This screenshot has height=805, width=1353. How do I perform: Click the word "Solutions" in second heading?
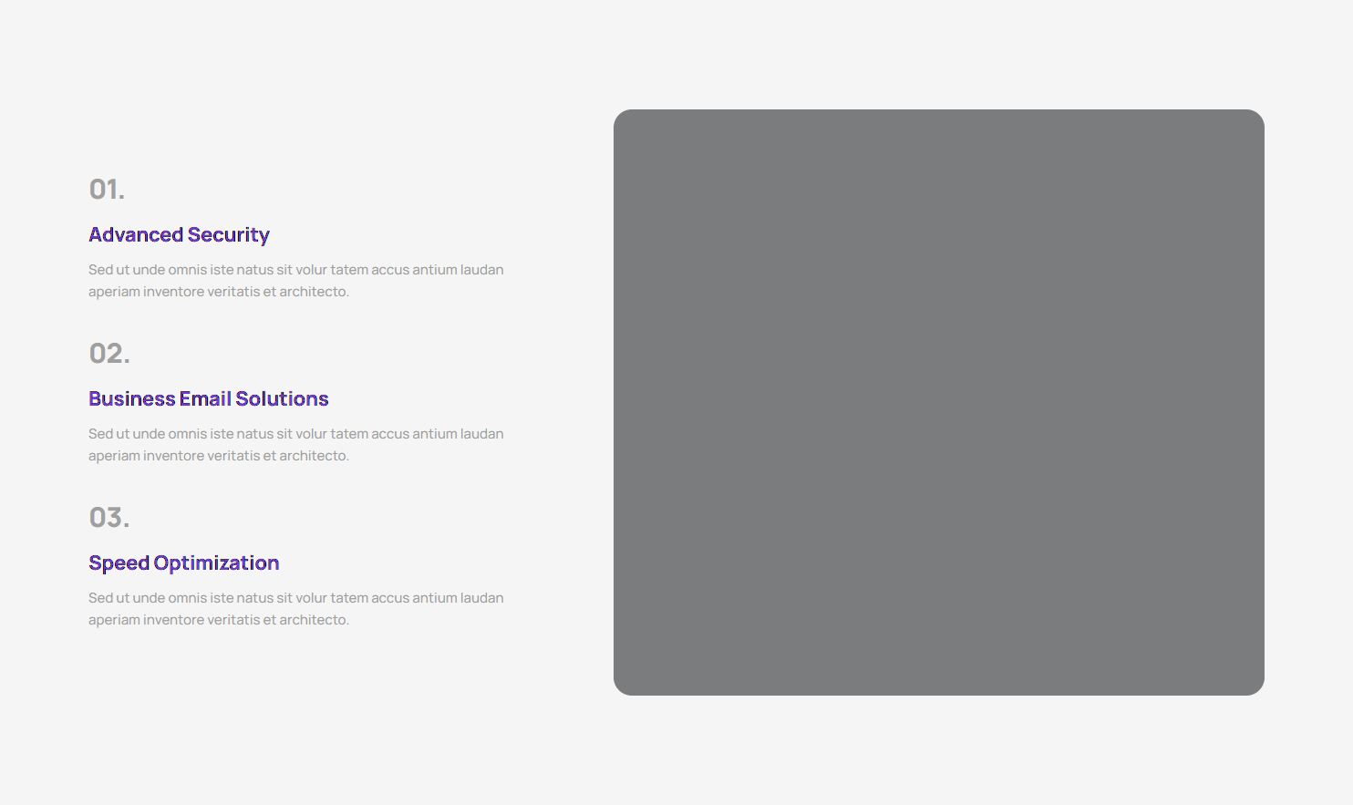[x=282, y=399]
